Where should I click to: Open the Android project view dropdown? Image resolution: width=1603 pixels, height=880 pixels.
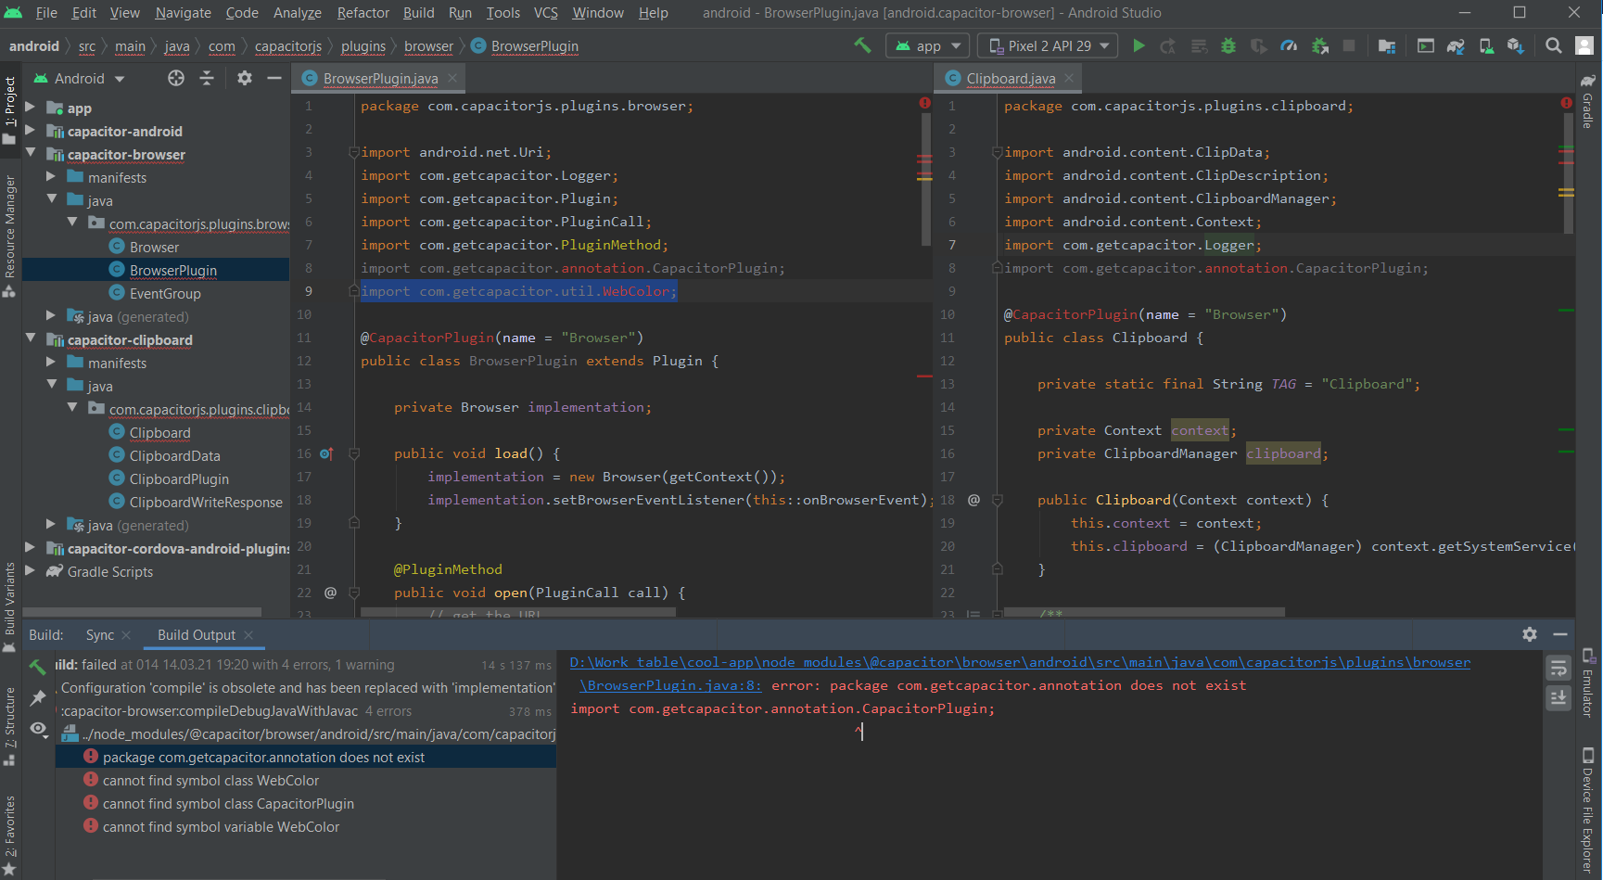[x=80, y=79]
